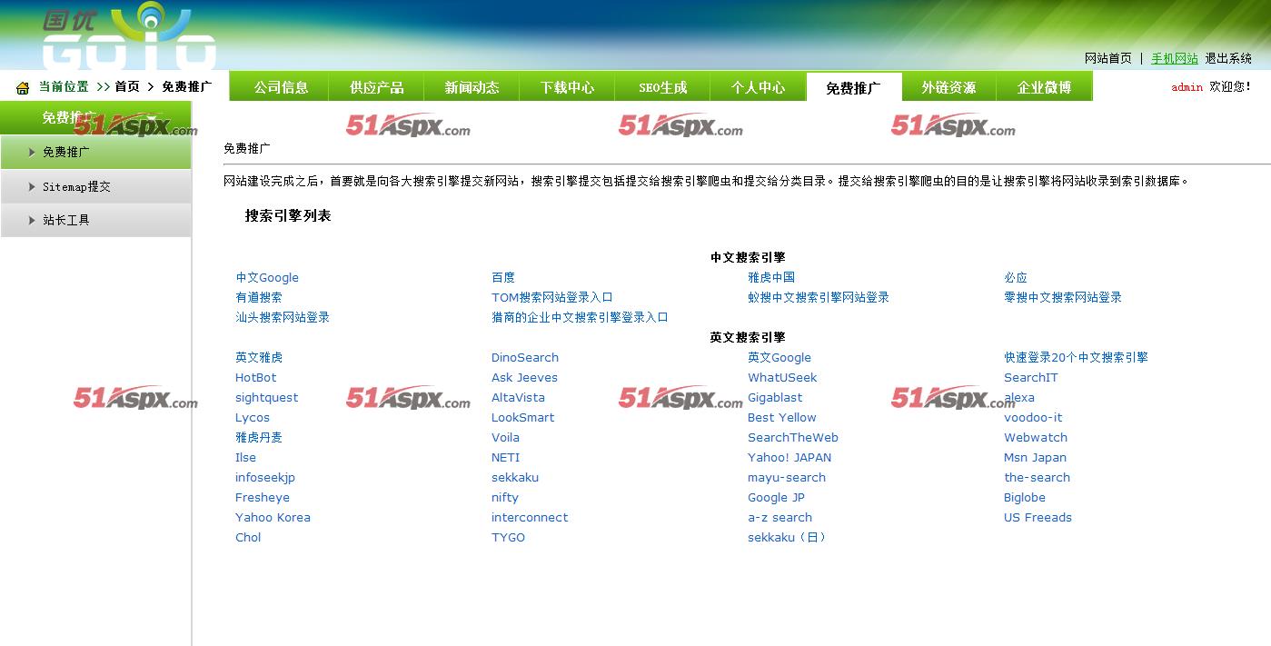The height and width of the screenshot is (646, 1271).
Task: Expand arrow beside Sitemap提交
Action: click(33, 186)
